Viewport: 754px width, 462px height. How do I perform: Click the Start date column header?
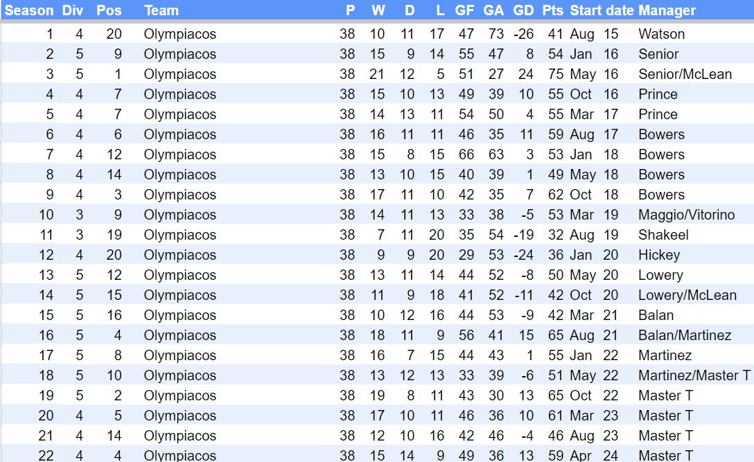(x=602, y=10)
